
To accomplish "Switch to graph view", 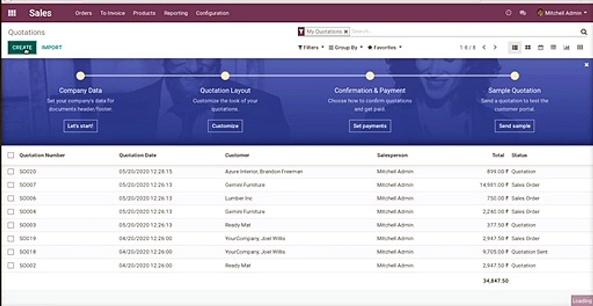I will coord(566,48).
